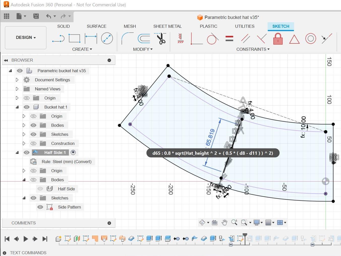This screenshot has height=256, width=341.
Task: Switch to the PLASTIC tab
Action: pos(209,26)
